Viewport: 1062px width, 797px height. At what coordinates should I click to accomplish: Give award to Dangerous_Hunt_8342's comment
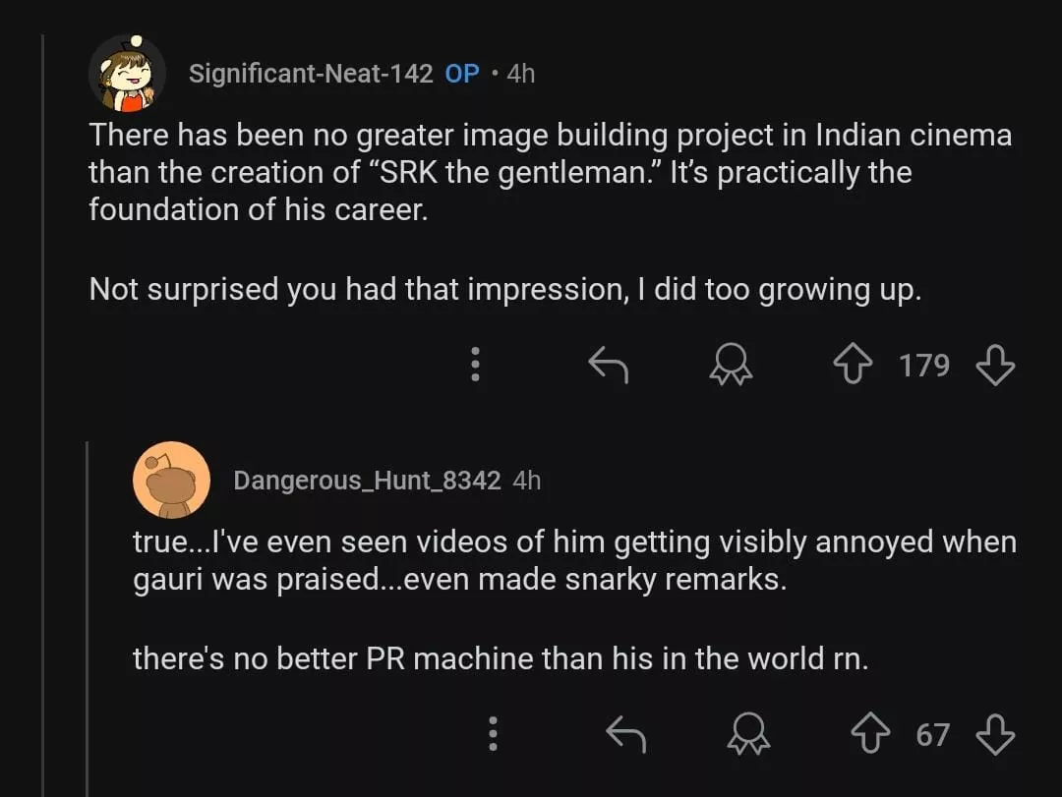click(748, 734)
